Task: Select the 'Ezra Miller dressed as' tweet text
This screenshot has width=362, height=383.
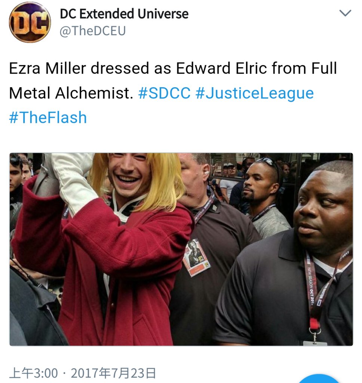Action: (x=90, y=68)
